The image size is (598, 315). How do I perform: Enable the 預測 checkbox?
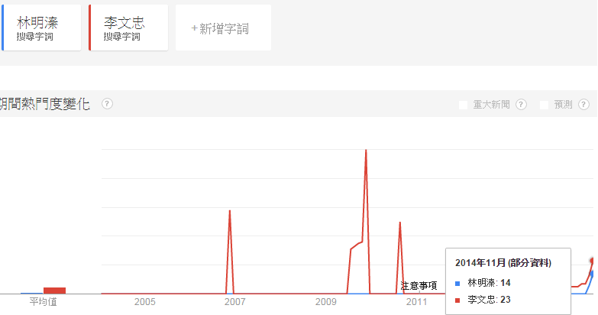[x=545, y=105]
